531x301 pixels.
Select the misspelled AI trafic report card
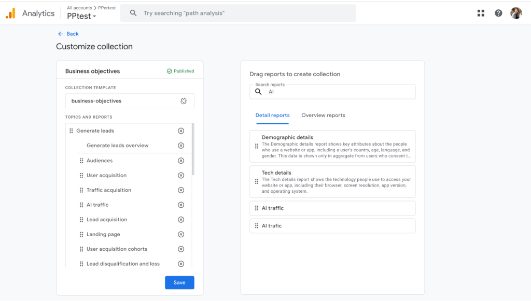point(332,226)
